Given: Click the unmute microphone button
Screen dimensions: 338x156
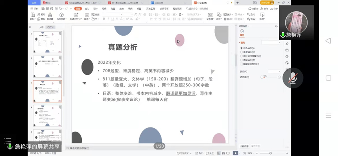Looking at the screenshot, I should coord(293,78).
